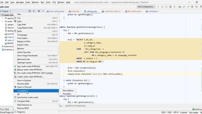Screen dimensions: 202x114
Task: Select Show Image Thumbnails entry
Action: click(36, 56)
